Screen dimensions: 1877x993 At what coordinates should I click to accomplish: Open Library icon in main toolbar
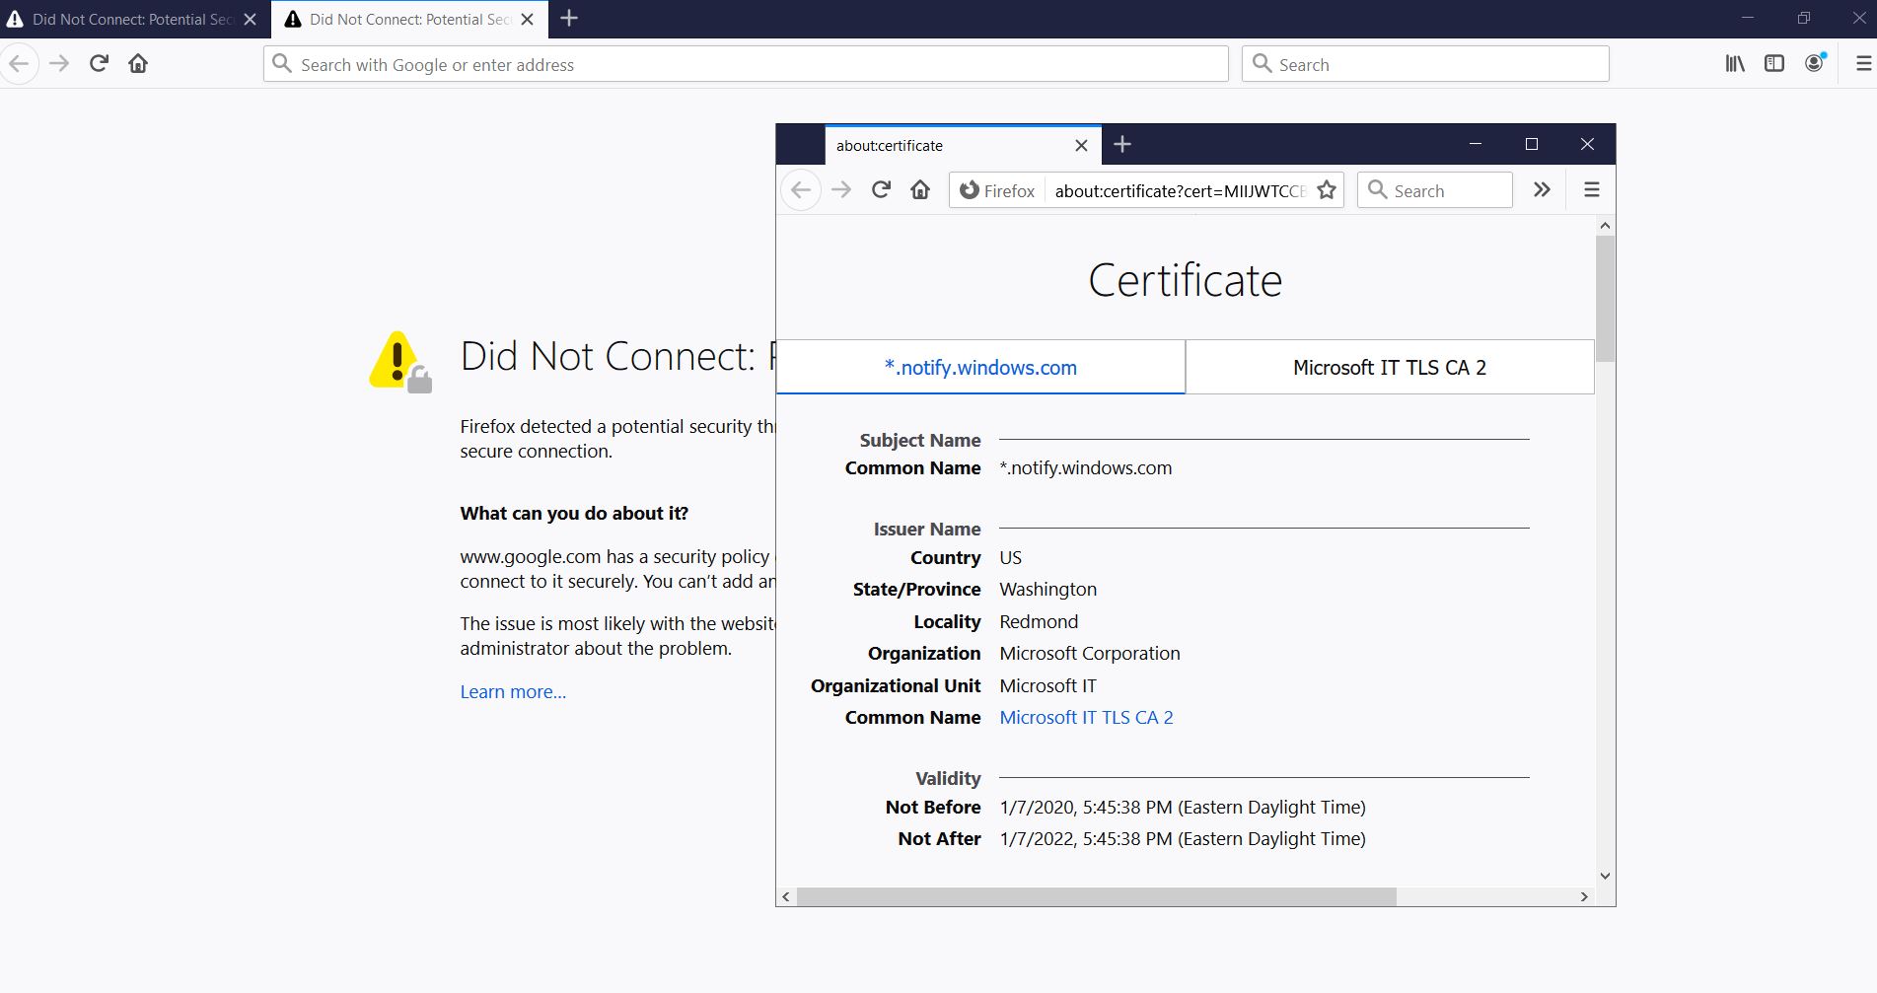[x=1735, y=64]
